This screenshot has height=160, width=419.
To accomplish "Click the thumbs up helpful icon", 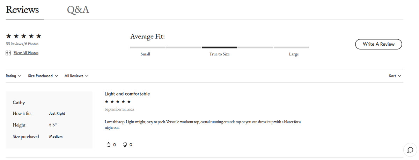I will coord(108,144).
